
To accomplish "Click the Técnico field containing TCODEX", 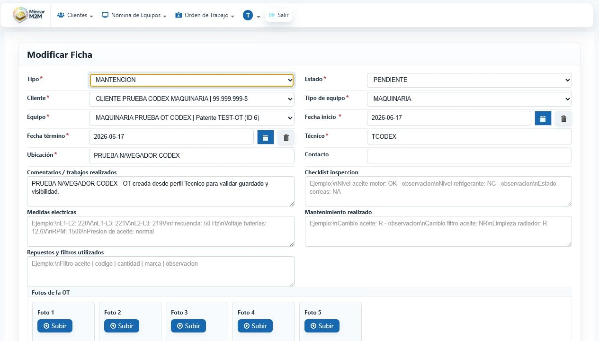I will 469,137.
